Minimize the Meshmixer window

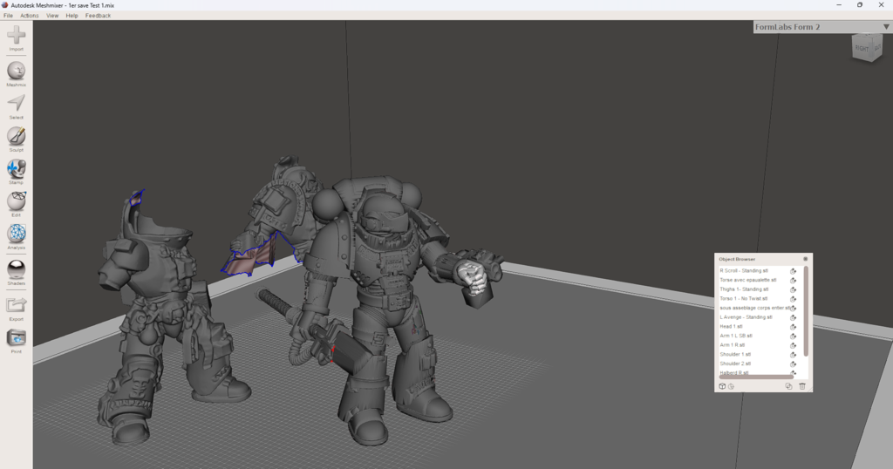[839, 4]
